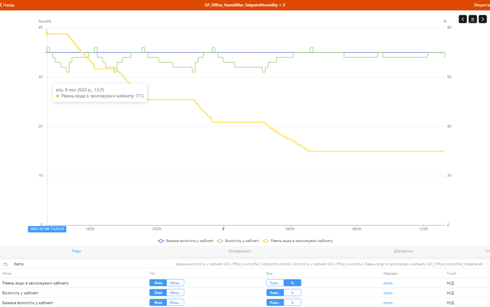Image resolution: width=490 pixels, height=307 pixels.
Task: Set Вологість у кабінеті type to Обла...
Action: pyautogui.click(x=175, y=293)
